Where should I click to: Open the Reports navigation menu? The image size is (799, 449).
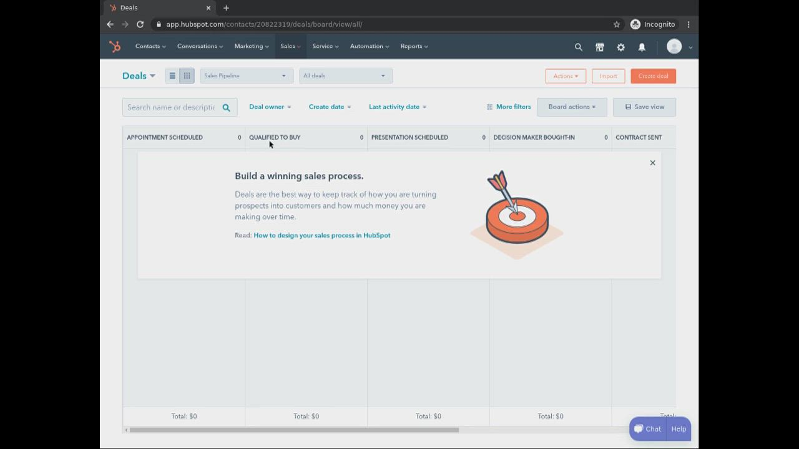[x=414, y=46]
